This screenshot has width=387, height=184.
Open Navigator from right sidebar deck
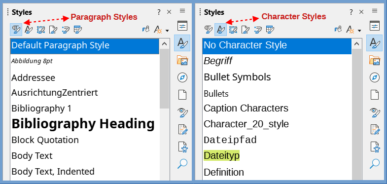tap(374, 77)
